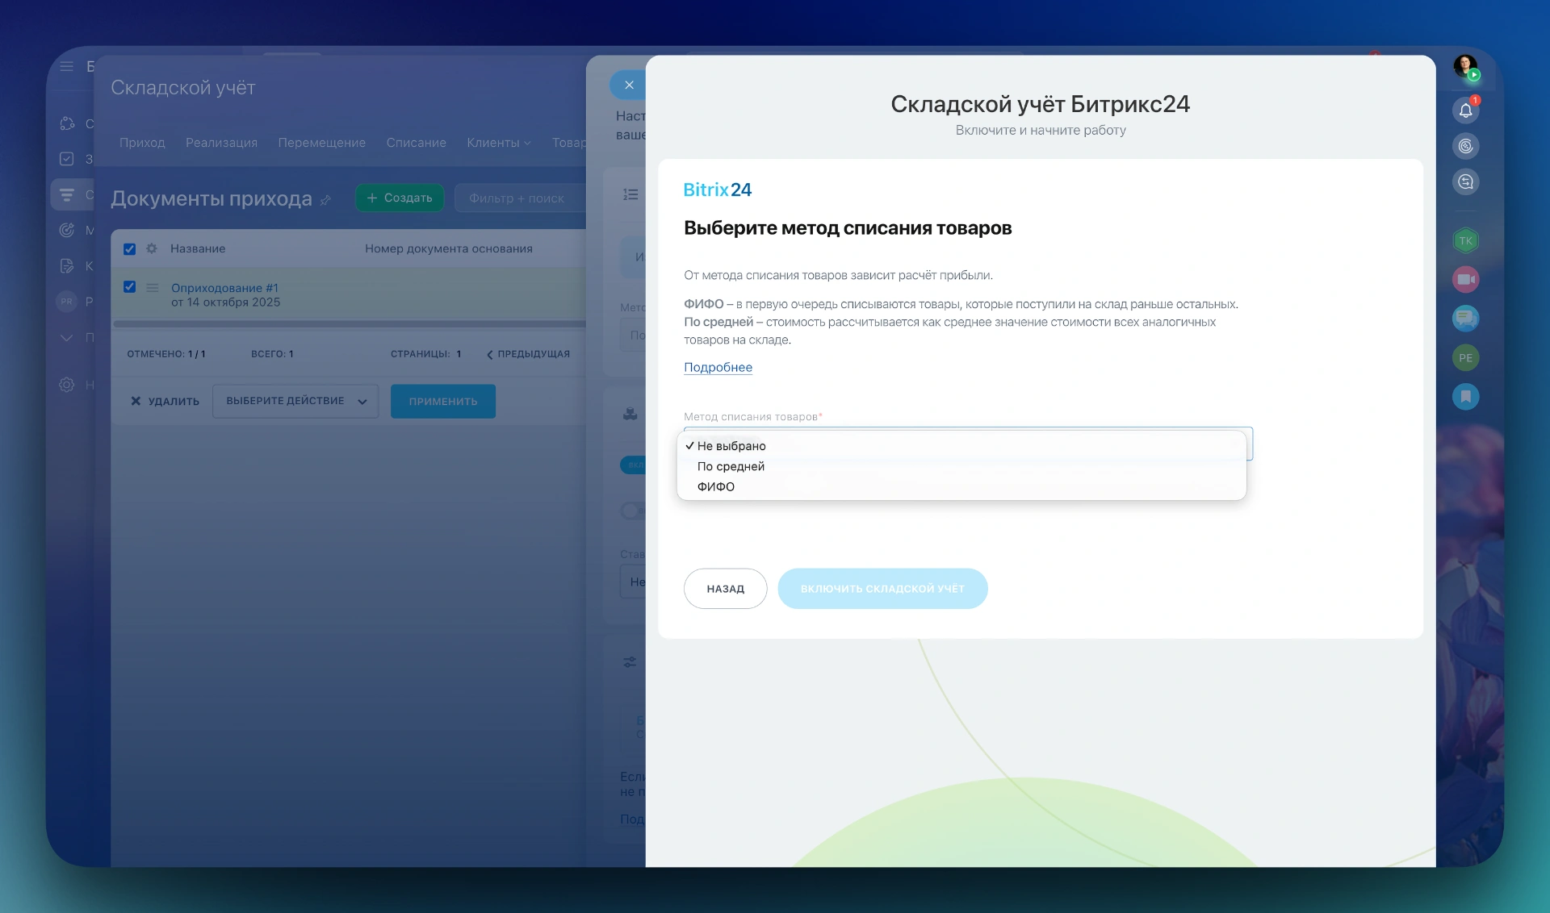Click the user avatar in top-right
Image resolution: width=1550 pixels, height=913 pixels.
[x=1464, y=66]
